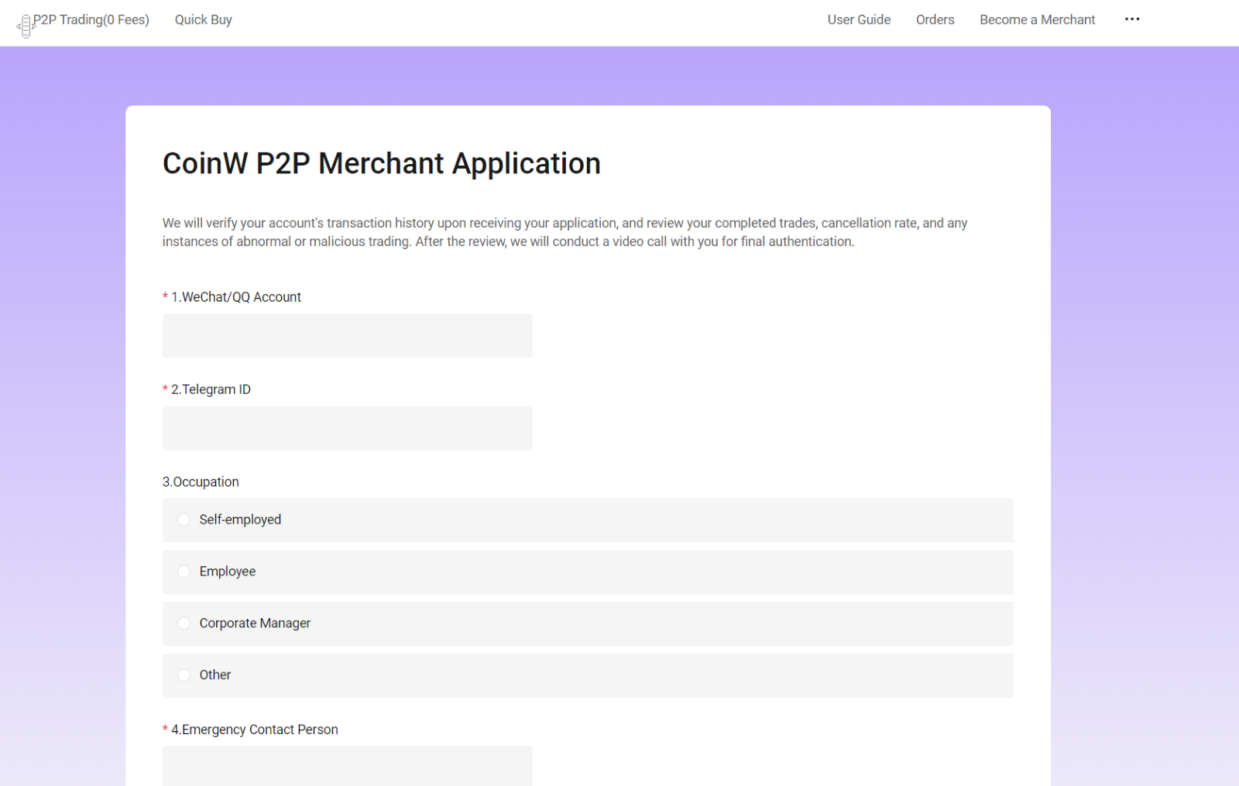Image resolution: width=1239 pixels, height=786 pixels.
Task: Choose Employee as occupation
Action: pos(588,572)
